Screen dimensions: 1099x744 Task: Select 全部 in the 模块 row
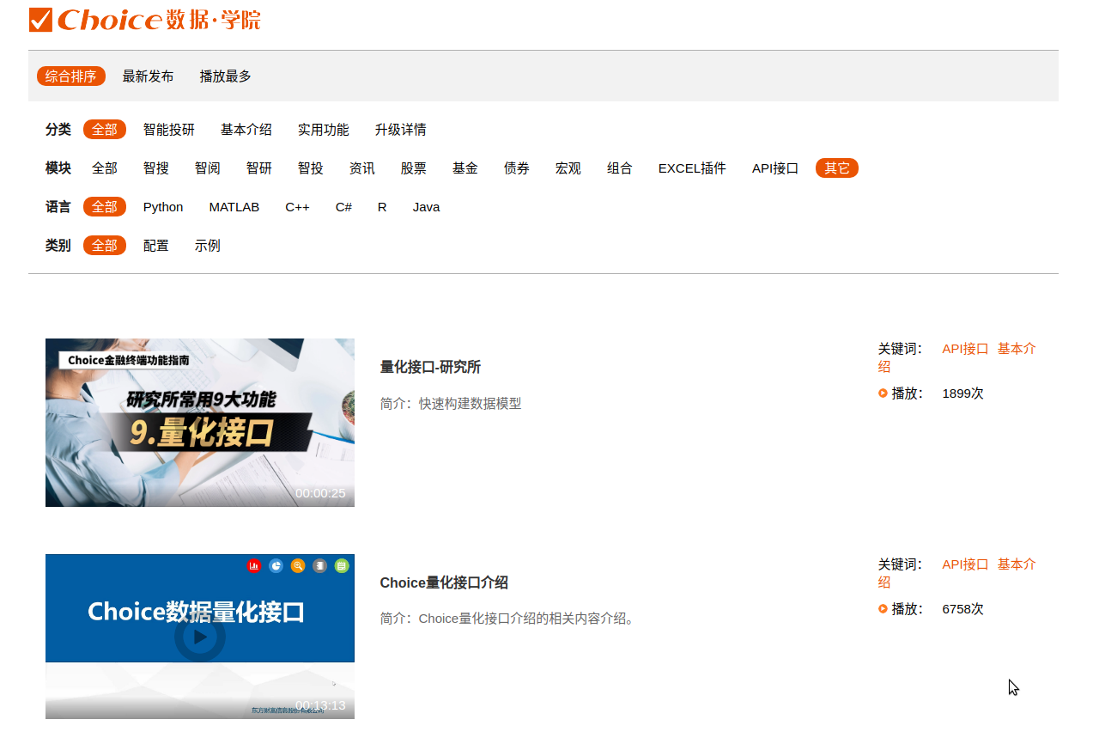[x=105, y=168]
